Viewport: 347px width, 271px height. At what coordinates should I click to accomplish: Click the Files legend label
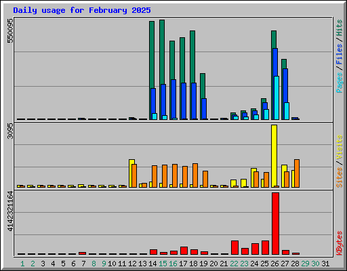coord(340,54)
